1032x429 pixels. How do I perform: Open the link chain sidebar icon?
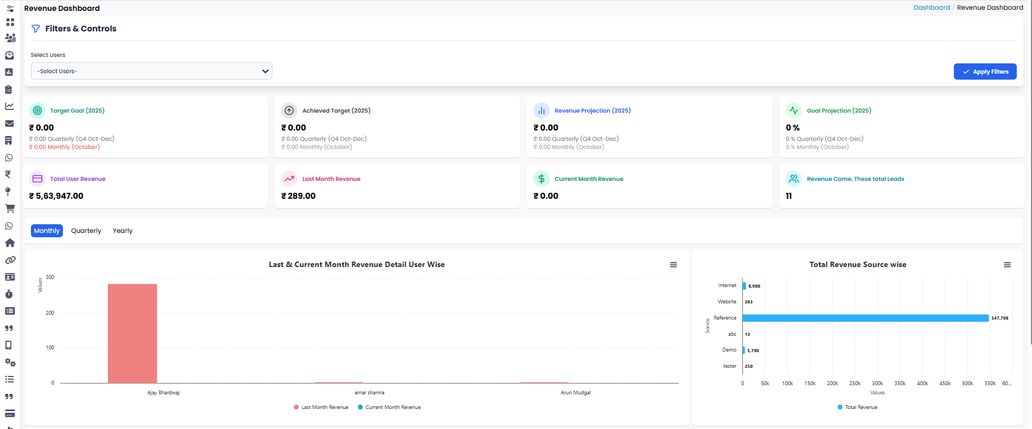pyautogui.click(x=10, y=260)
